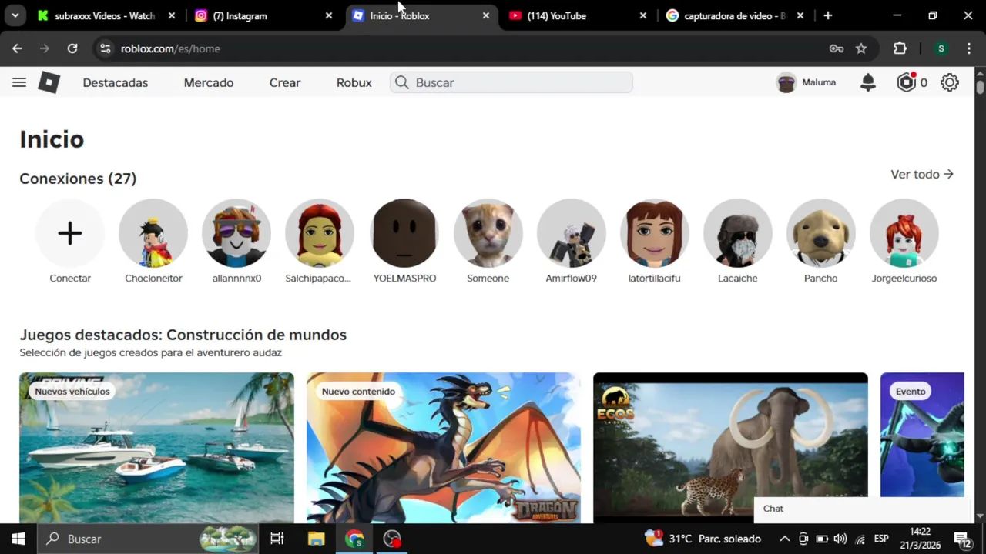This screenshot has width=986, height=554.
Task: Open Pancho's dog avatar
Action: (x=821, y=233)
